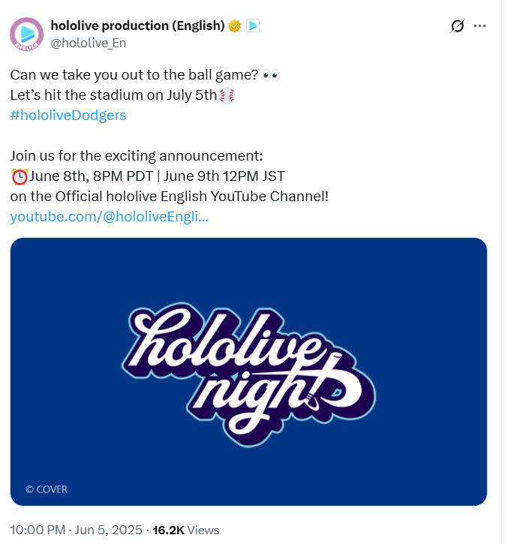511x544 pixels.
Task: Click the 'June 8th, 8PM PDT' schedule text
Action: (92, 176)
